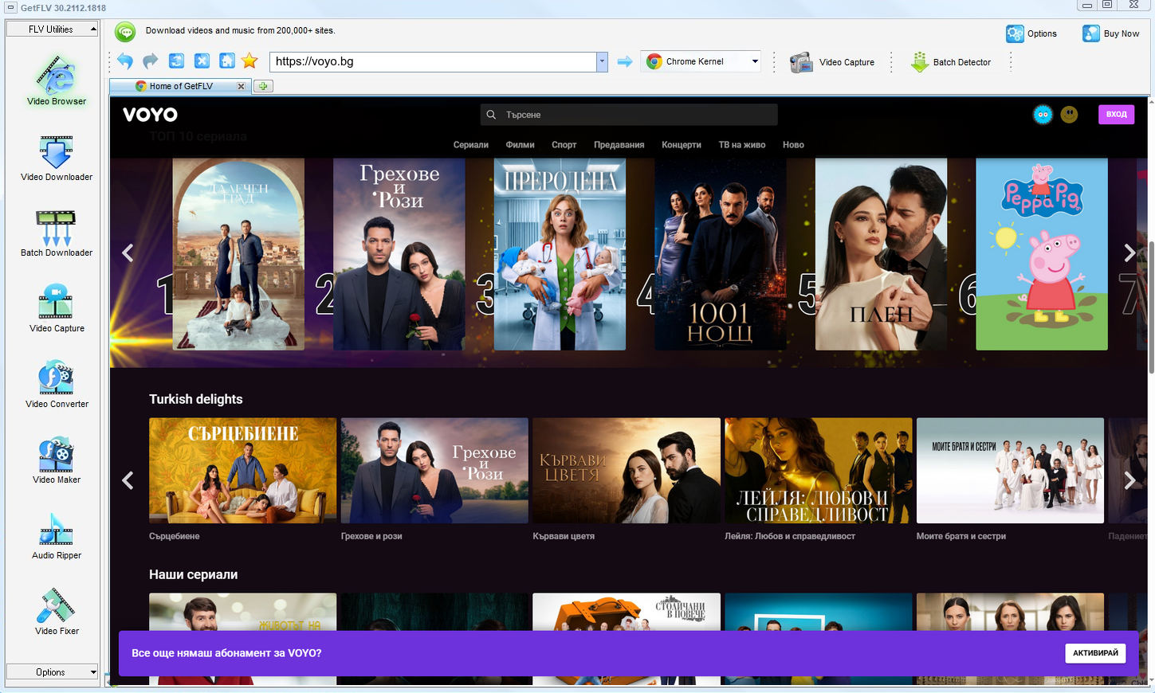
Task: Navigate with the blue go arrow
Action: (625, 61)
